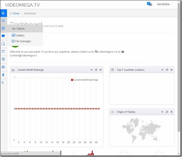Open the kendofox user dropdown
Viewport: 182px width, 157px height.
tap(165, 4)
